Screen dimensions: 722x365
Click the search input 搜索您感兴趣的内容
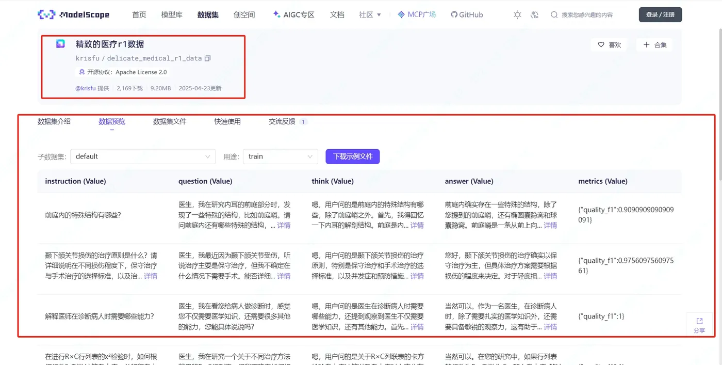pyautogui.click(x=587, y=15)
